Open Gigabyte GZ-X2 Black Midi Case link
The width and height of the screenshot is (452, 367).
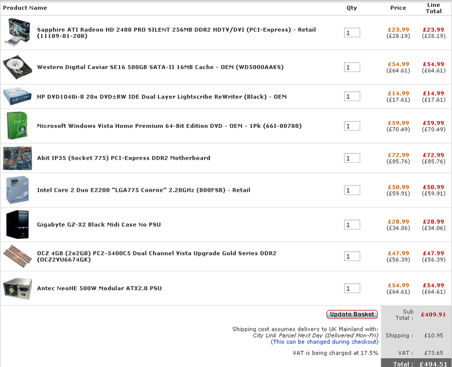tap(99, 224)
